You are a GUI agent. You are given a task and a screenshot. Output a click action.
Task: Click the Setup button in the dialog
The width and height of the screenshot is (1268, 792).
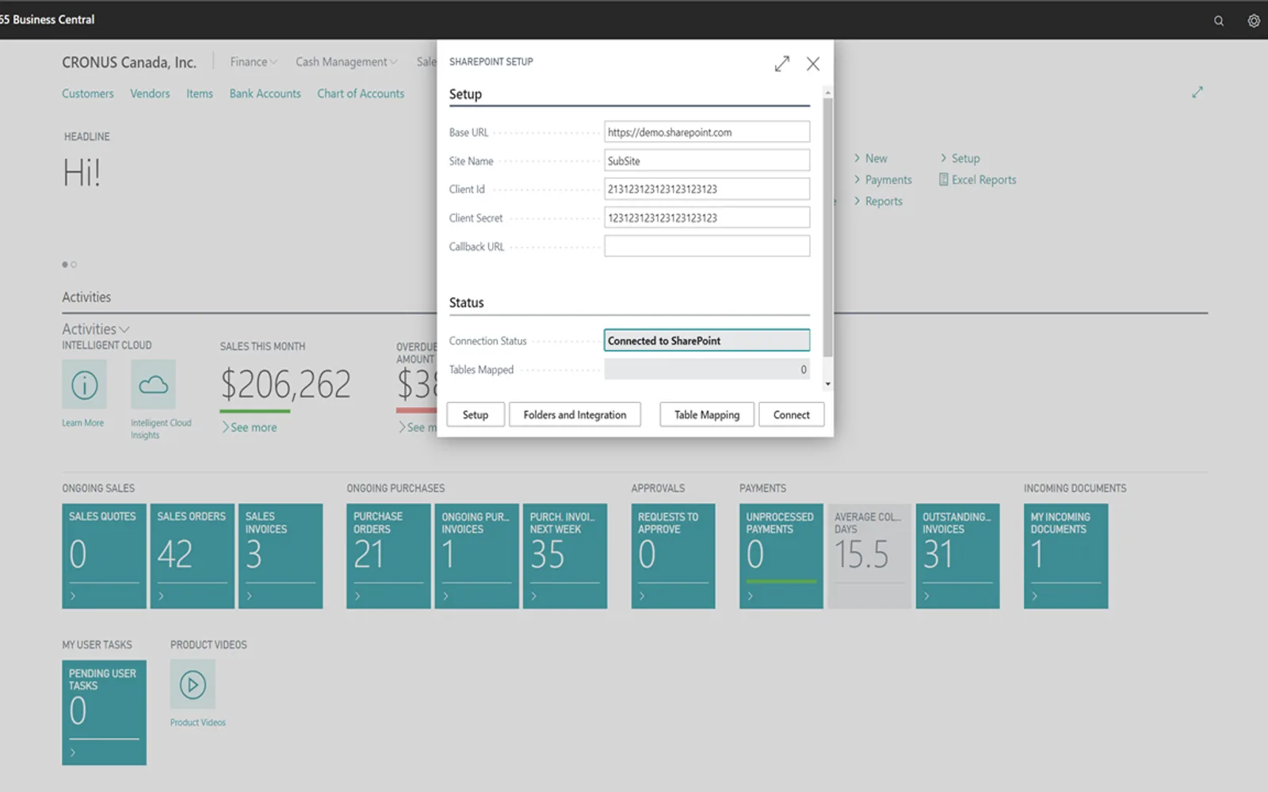pos(475,415)
